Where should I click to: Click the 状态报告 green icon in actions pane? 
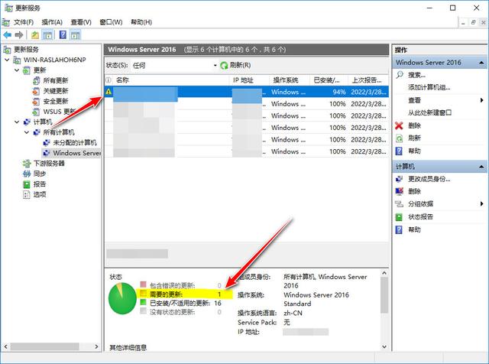[399, 217]
